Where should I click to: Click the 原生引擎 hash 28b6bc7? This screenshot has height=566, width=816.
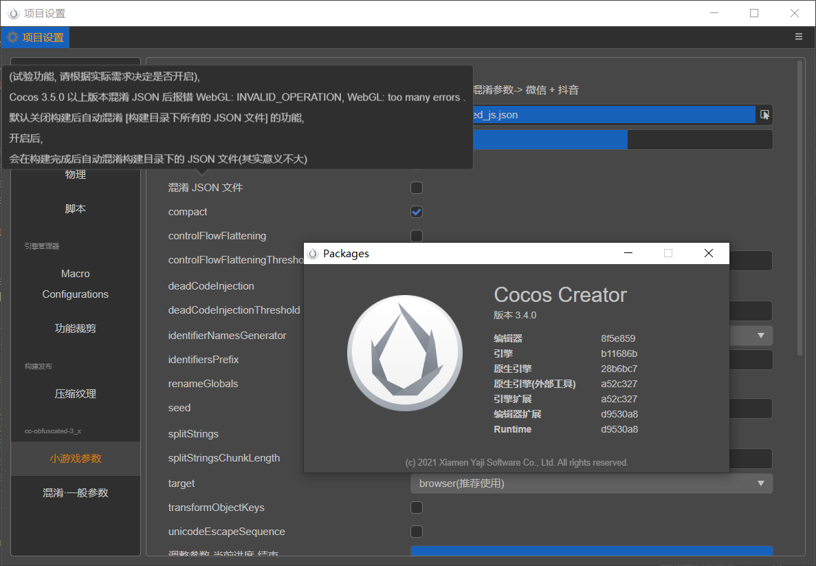619,369
